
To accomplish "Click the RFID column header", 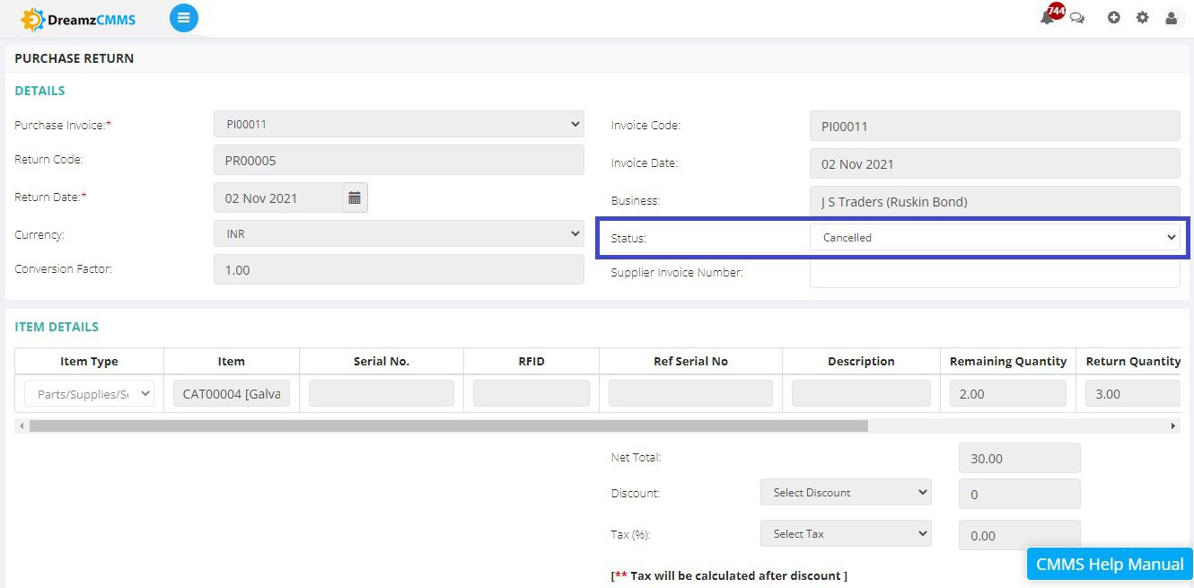I will tap(531, 361).
